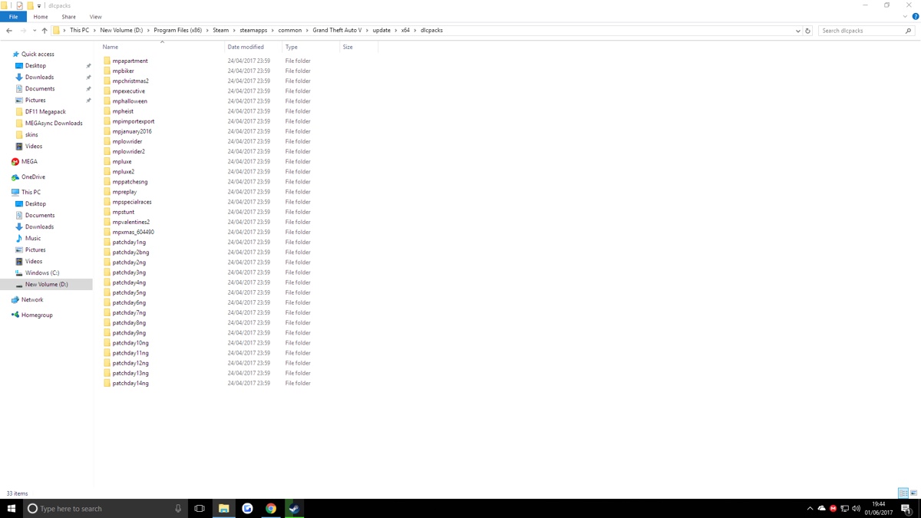
Task: Open Action Center from the taskbar notification icon
Action: (x=906, y=508)
